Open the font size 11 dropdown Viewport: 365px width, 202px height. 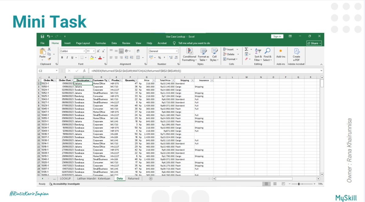tap(94, 51)
